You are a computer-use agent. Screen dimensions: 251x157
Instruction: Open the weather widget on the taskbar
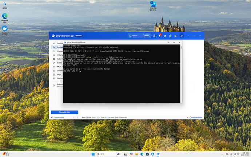click(x=6, y=154)
